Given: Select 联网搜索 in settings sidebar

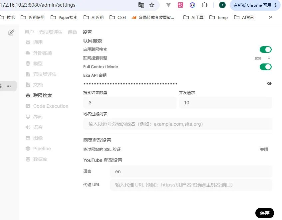Looking at the screenshot, I should [x=39, y=95].
